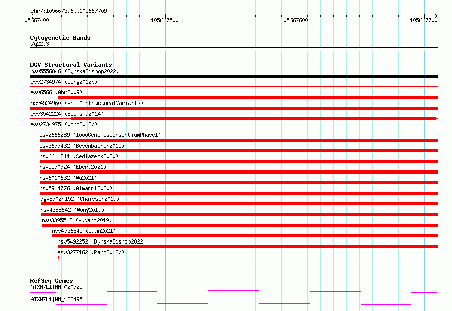
Task: Click the red nsv5914776 variant bar
Action: (x=238, y=193)
